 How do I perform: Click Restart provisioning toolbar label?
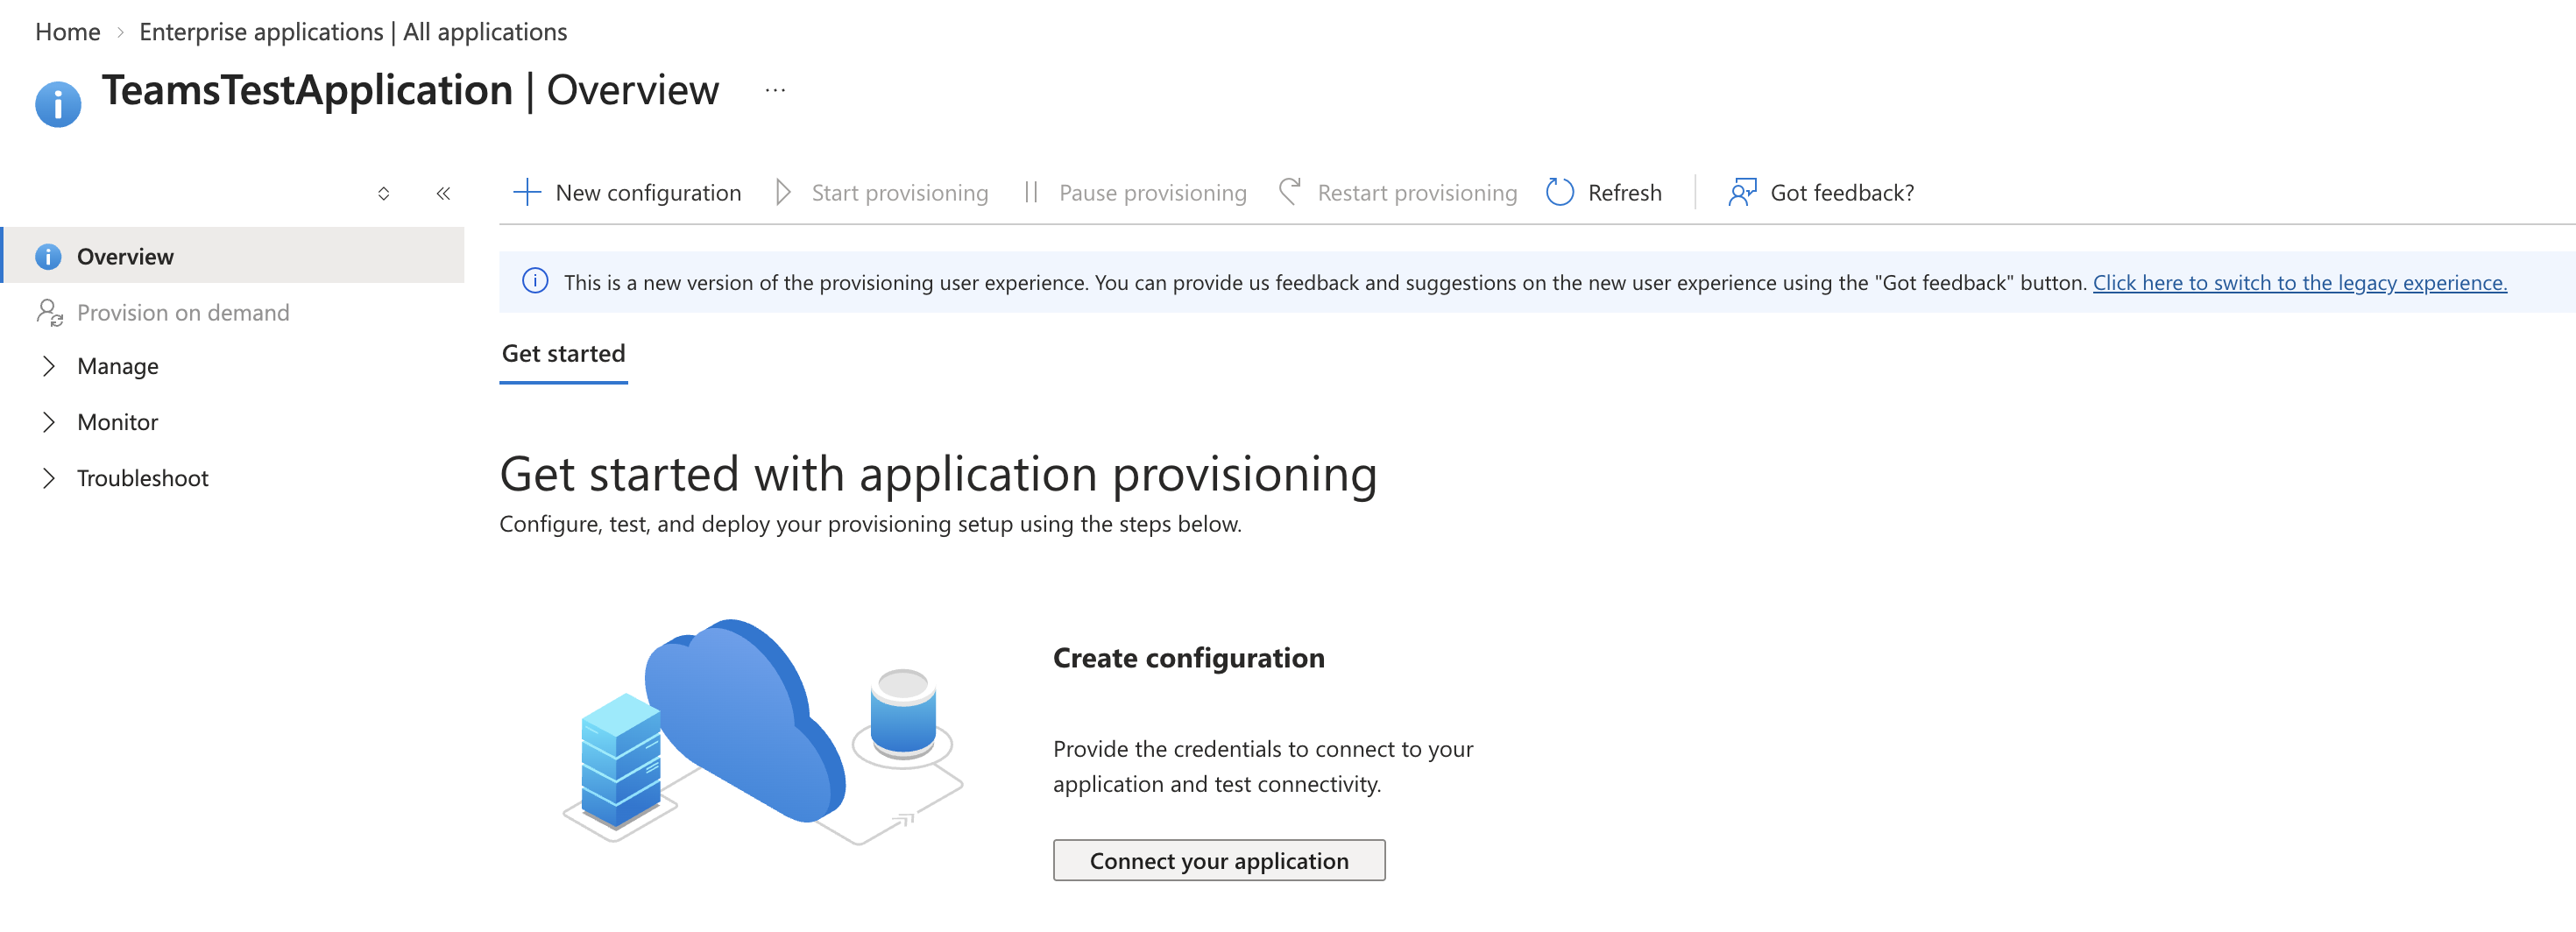point(1417,193)
